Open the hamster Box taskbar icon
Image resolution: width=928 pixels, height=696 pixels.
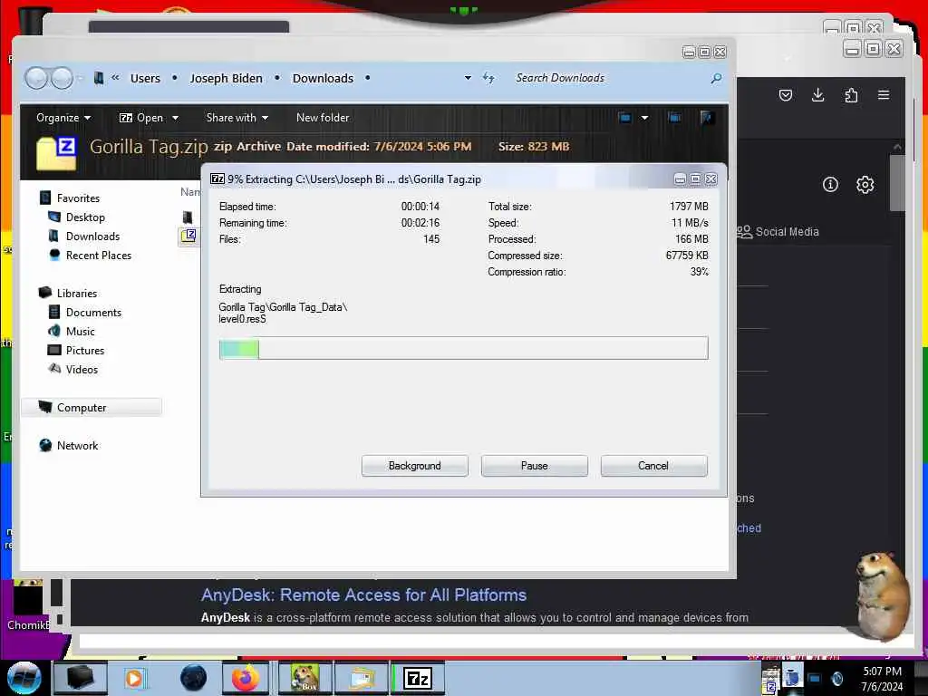304,678
